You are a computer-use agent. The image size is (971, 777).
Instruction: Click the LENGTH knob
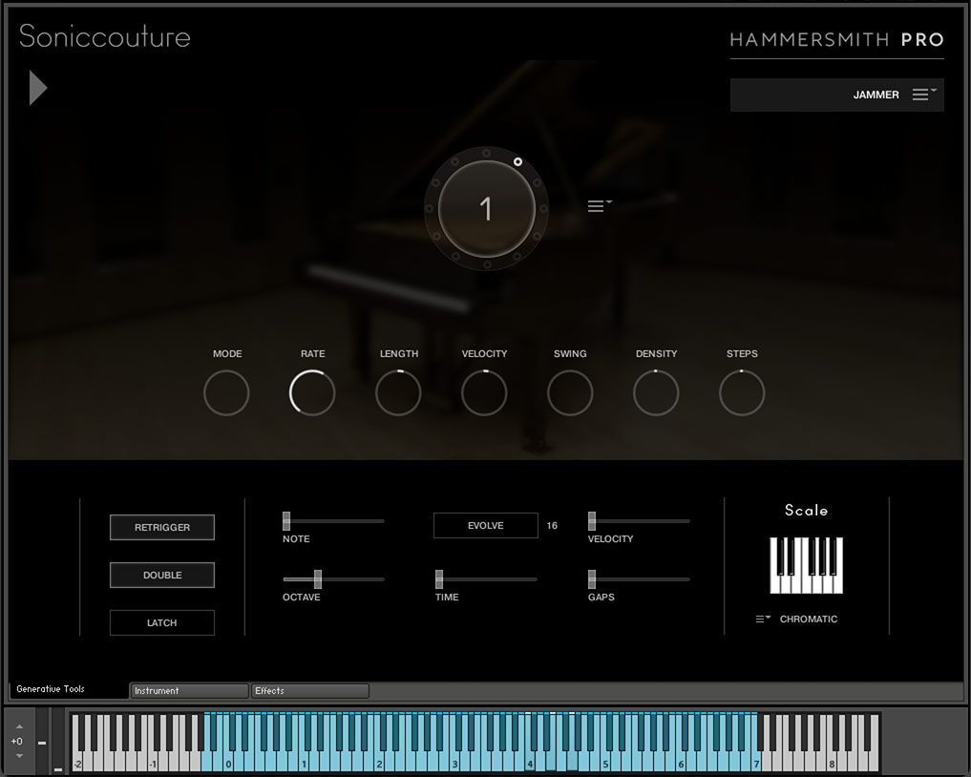click(x=398, y=392)
